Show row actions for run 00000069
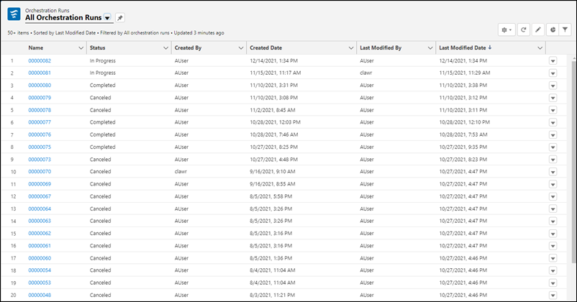This screenshot has height=302, width=577. pos(553,184)
